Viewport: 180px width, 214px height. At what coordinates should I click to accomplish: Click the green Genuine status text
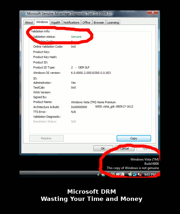[76, 37]
